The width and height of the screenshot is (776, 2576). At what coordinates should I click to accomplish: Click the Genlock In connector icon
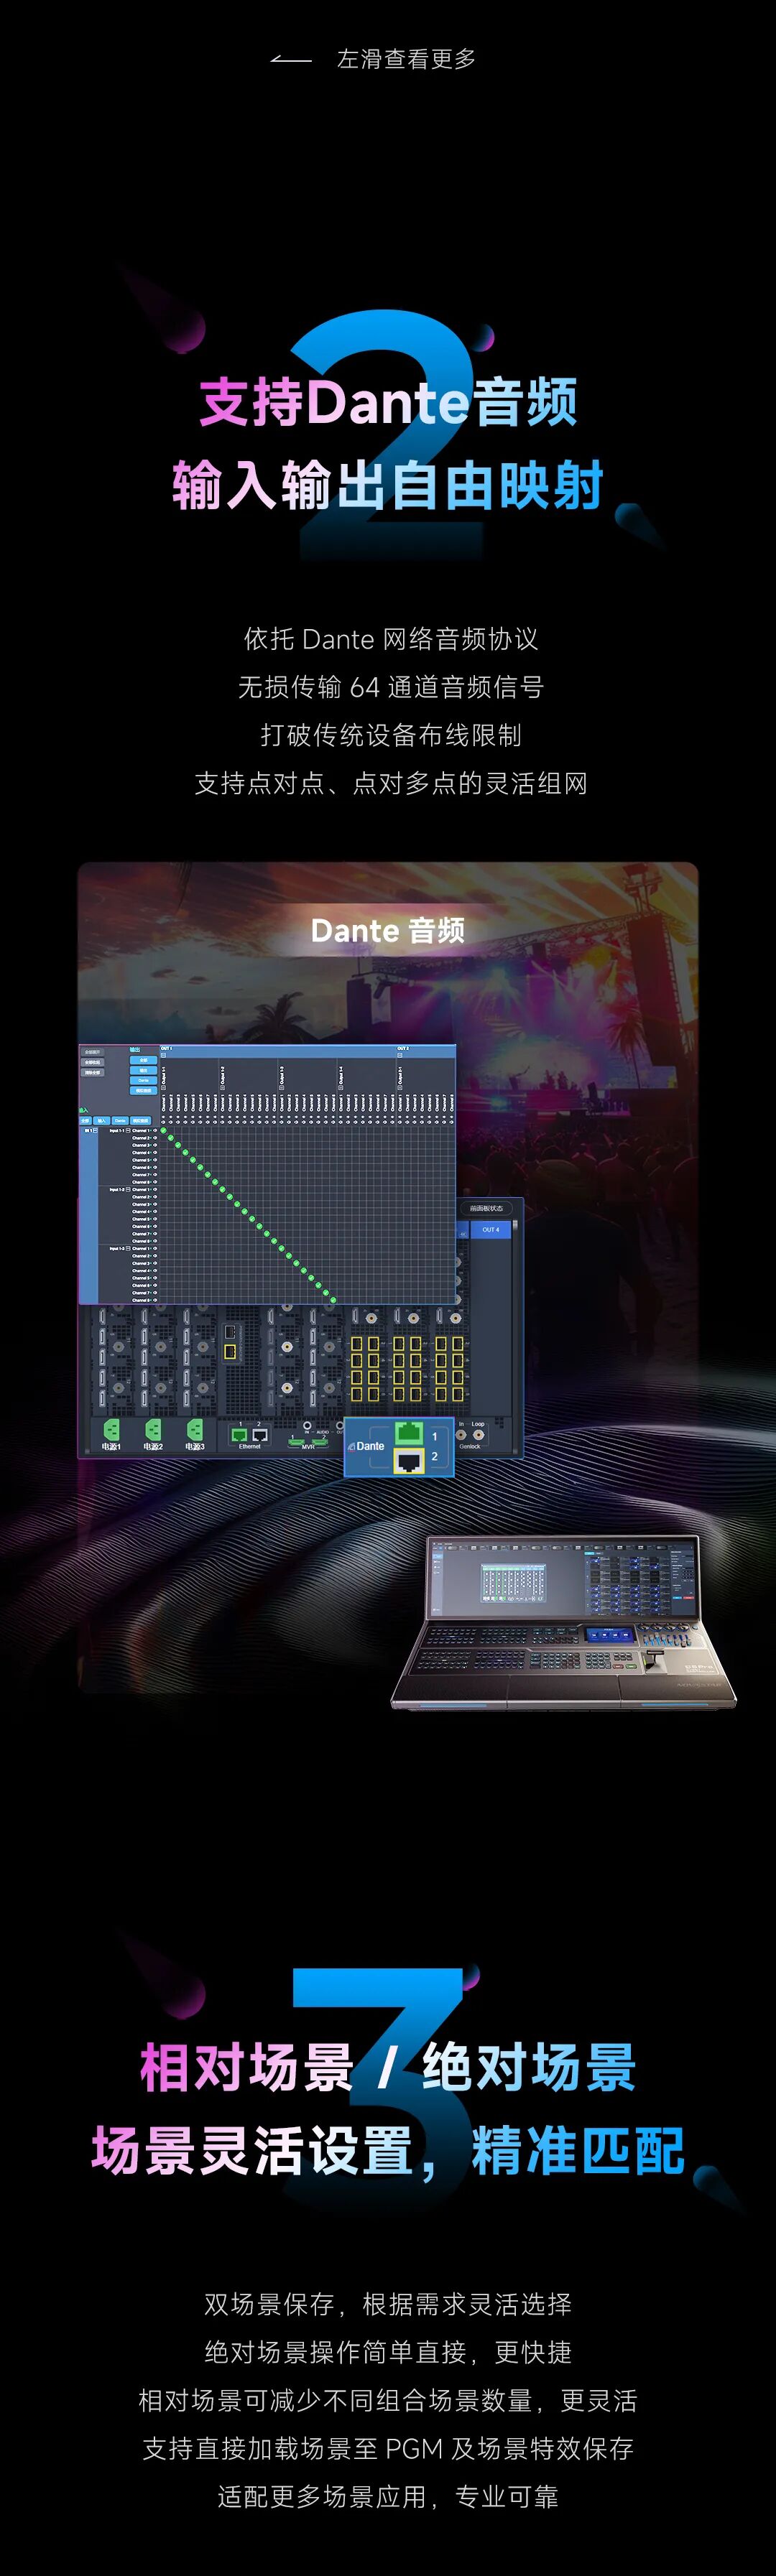pos(462,1435)
